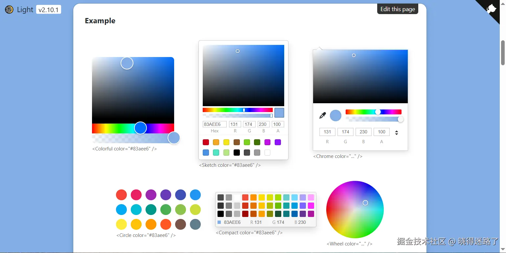Pick a shade in the Chrome saturation area

tap(360, 77)
